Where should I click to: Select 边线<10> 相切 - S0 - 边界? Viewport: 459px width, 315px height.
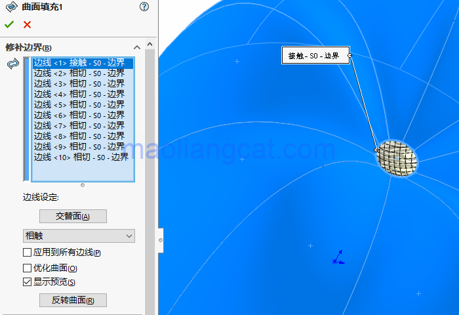coord(83,157)
